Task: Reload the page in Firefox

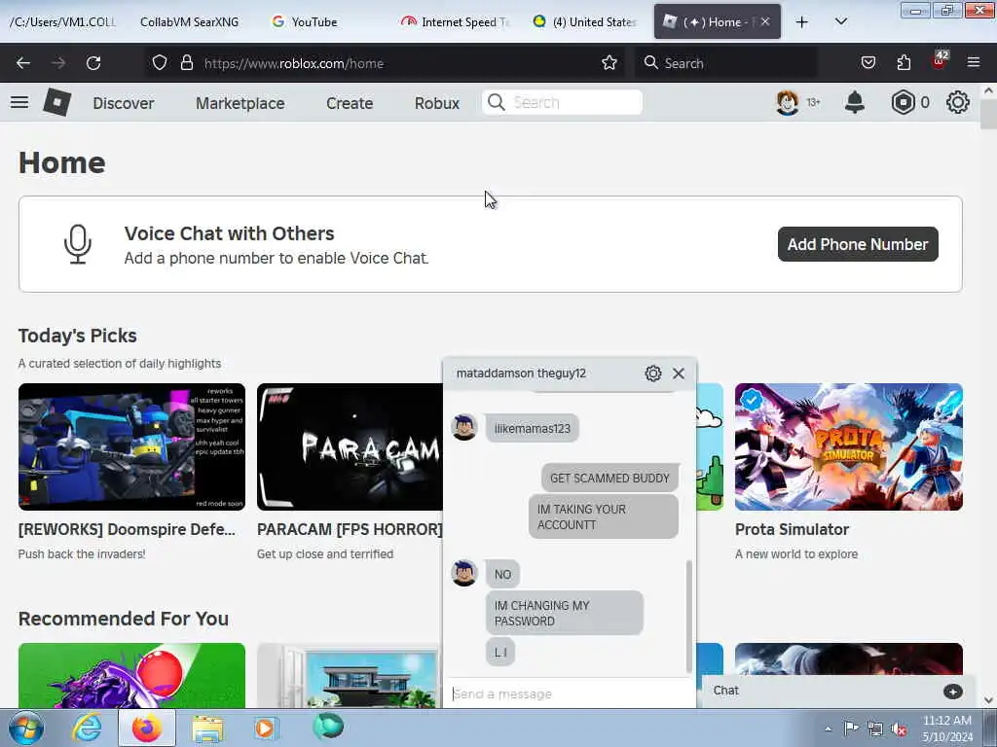Action: pyautogui.click(x=93, y=63)
